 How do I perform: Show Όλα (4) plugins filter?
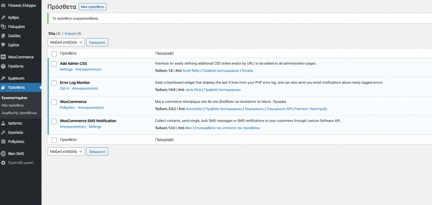(x=54, y=34)
